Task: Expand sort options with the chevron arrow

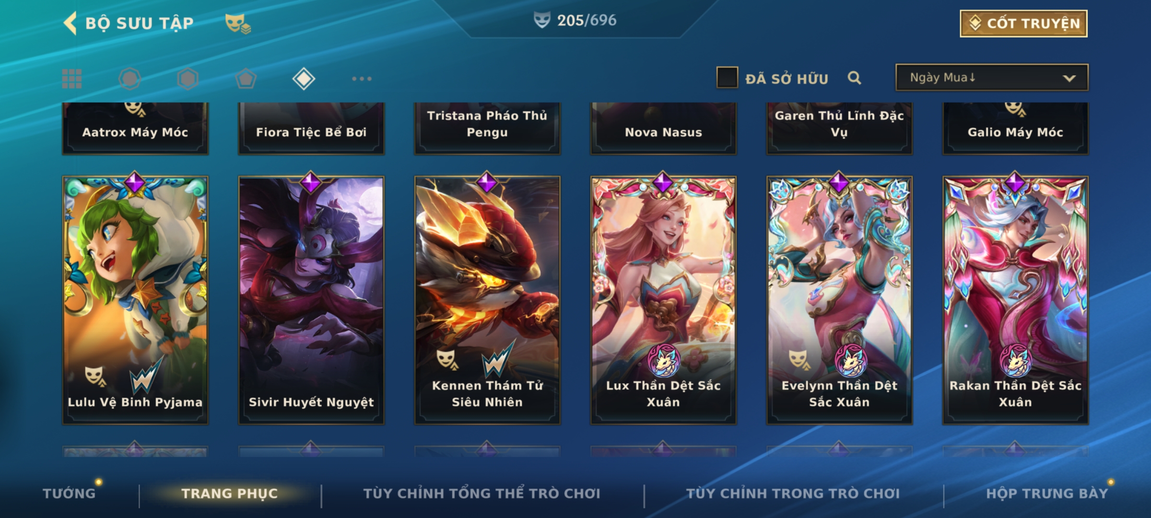Action: (1069, 78)
